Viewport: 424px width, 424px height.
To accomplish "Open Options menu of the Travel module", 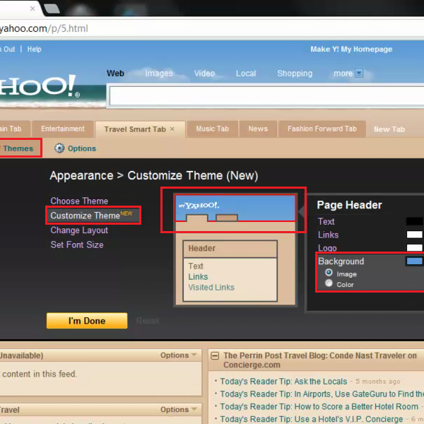I will point(178,409).
